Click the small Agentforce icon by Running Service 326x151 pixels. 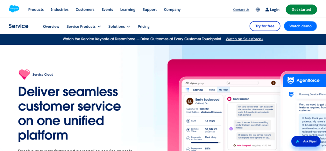pos(291,94)
